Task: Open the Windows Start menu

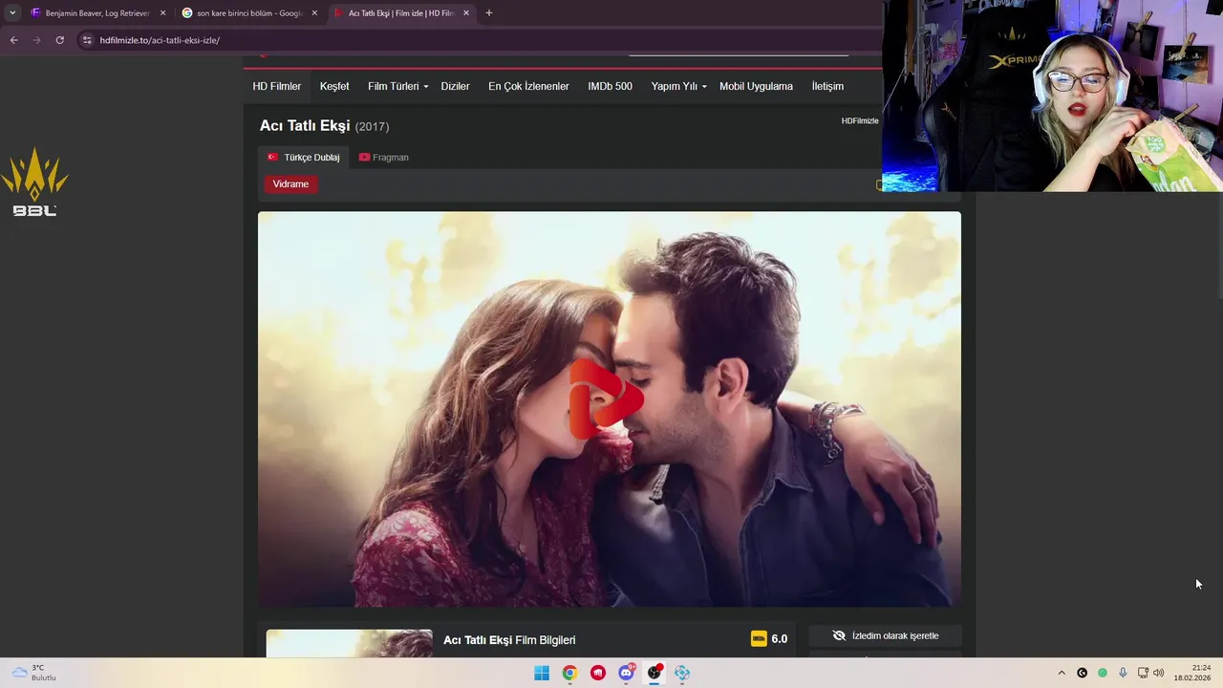Action: [542, 673]
